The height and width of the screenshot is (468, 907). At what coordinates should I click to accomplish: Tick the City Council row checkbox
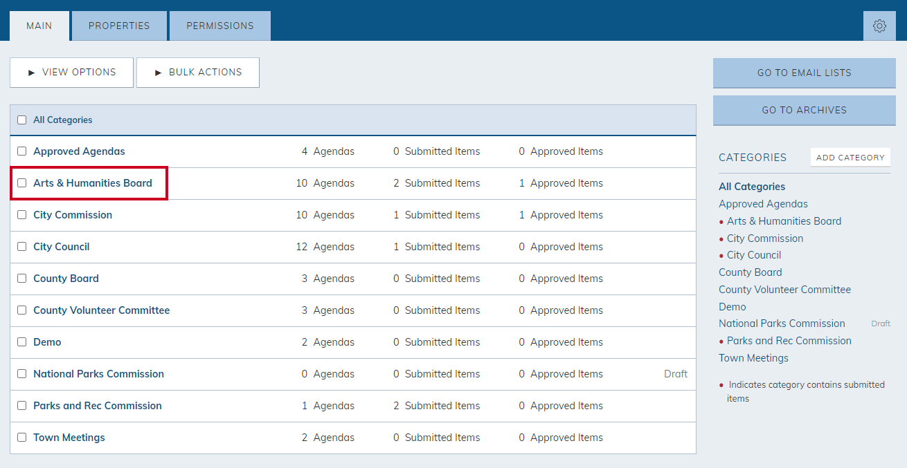(x=22, y=247)
